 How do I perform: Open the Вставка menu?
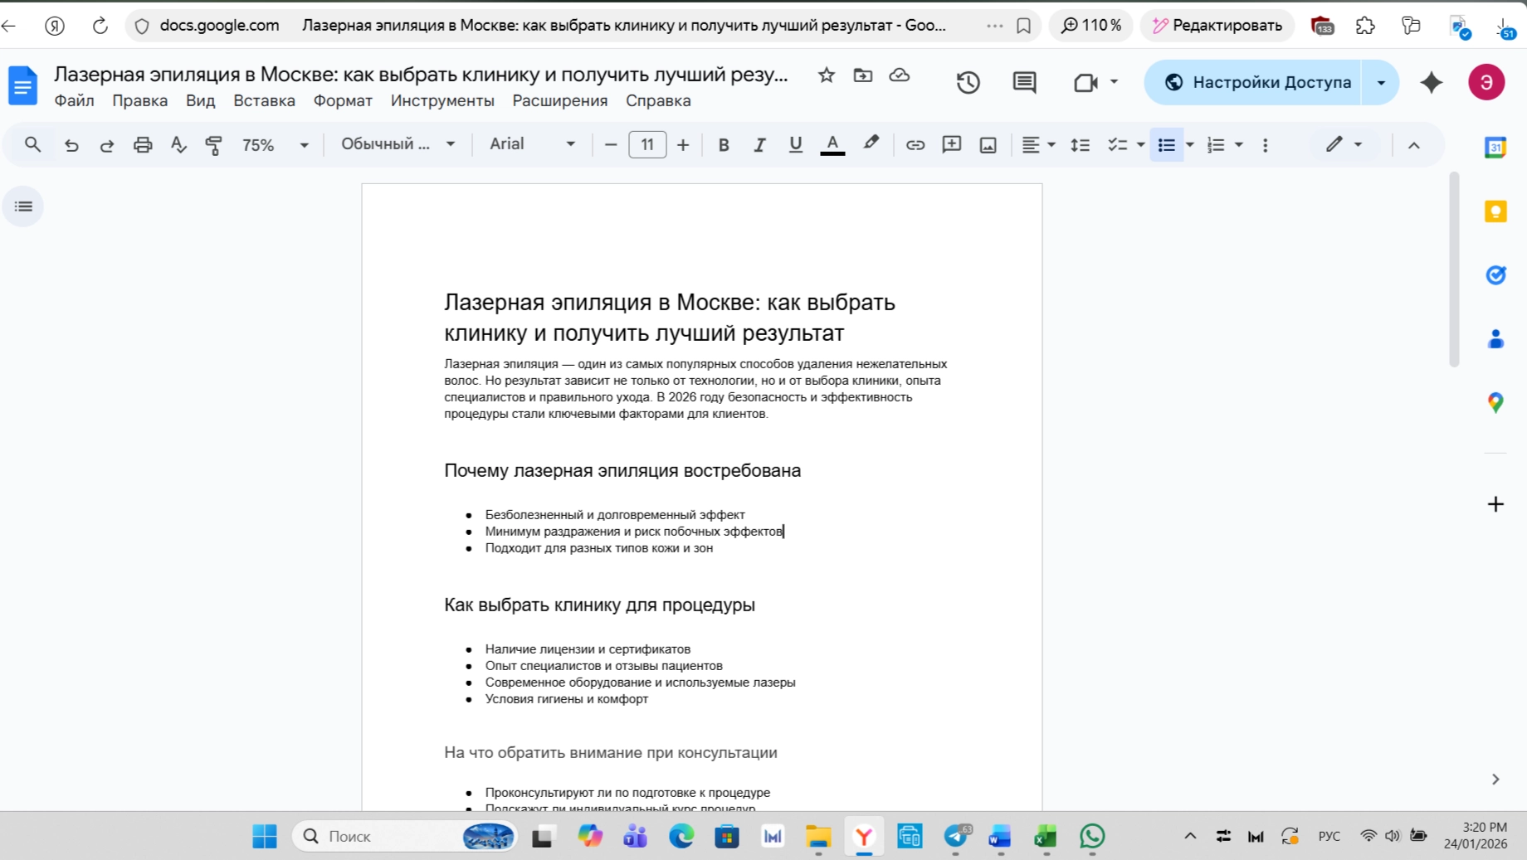tap(264, 100)
